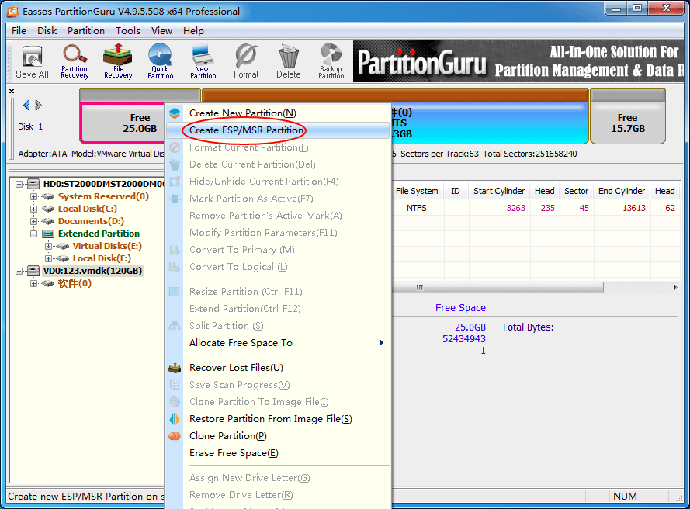
Task: Click the Recover Lost Files menu icon
Action: pyautogui.click(x=175, y=368)
